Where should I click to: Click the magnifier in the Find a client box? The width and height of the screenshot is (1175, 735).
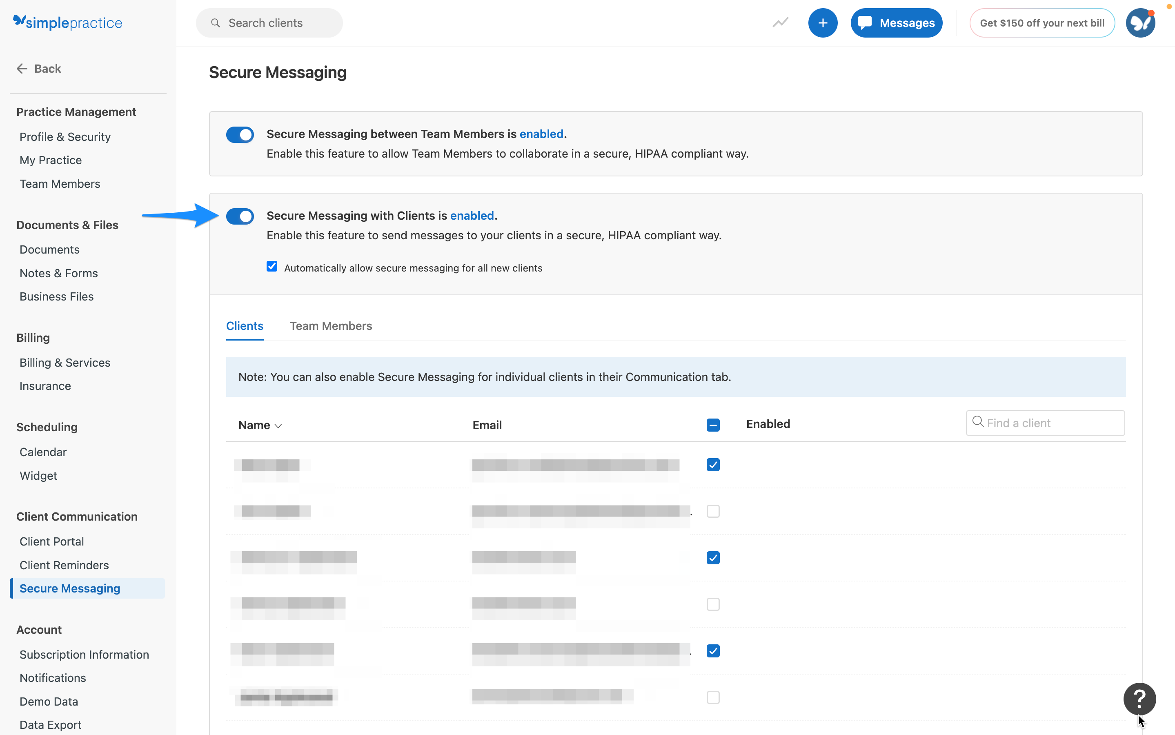[x=978, y=423]
